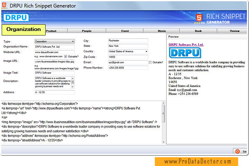Click the Phone Number input field
The image size is (249, 166).
click(x=128, y=68)
